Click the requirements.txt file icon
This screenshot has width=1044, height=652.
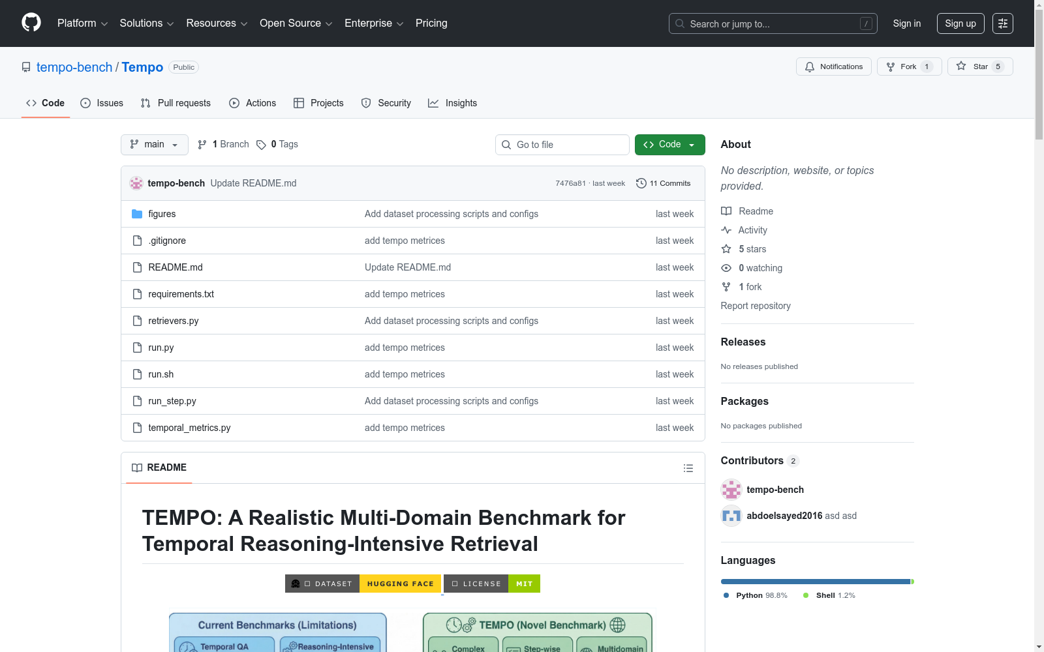[x=137, y=294]
